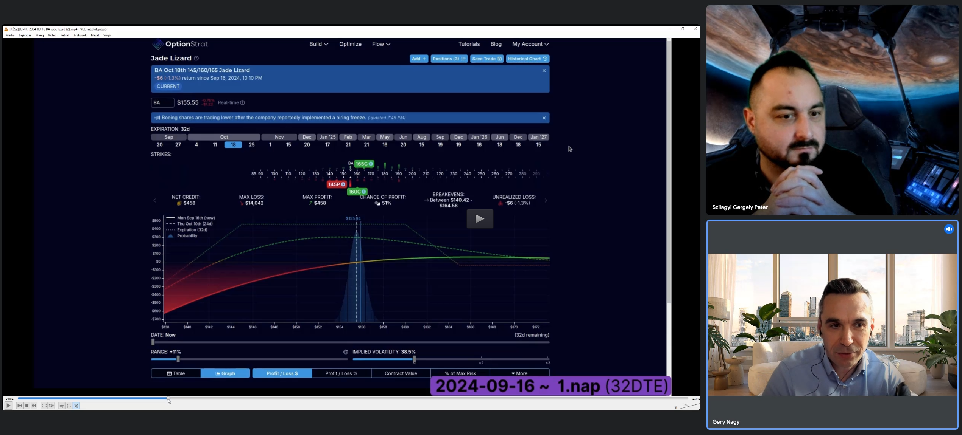Toggle the Probability legend entry
The width and height of the screenshot is (962, 435).
coord(182,236)
